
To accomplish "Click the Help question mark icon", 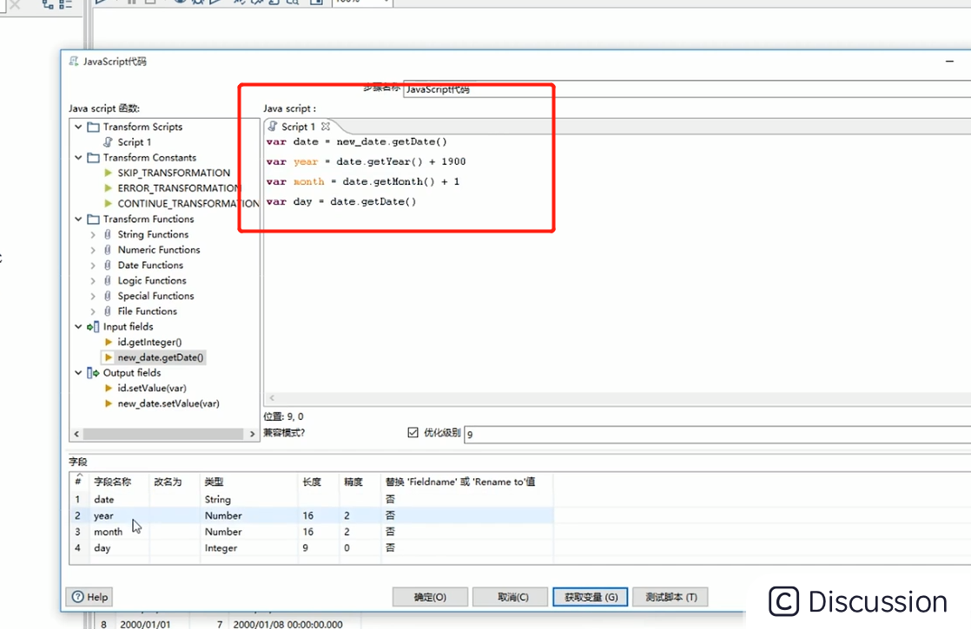I will pyautogui.click(x=79, y=597).
